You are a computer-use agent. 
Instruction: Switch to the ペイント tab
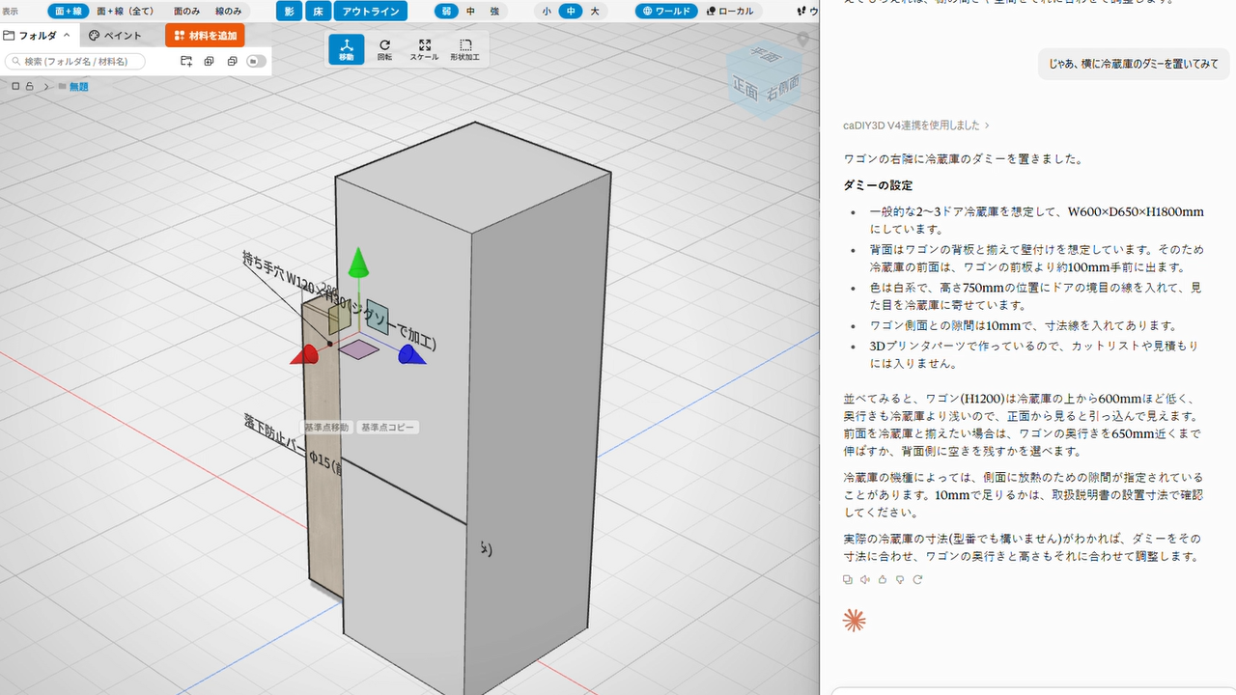(x=116, y=36)
